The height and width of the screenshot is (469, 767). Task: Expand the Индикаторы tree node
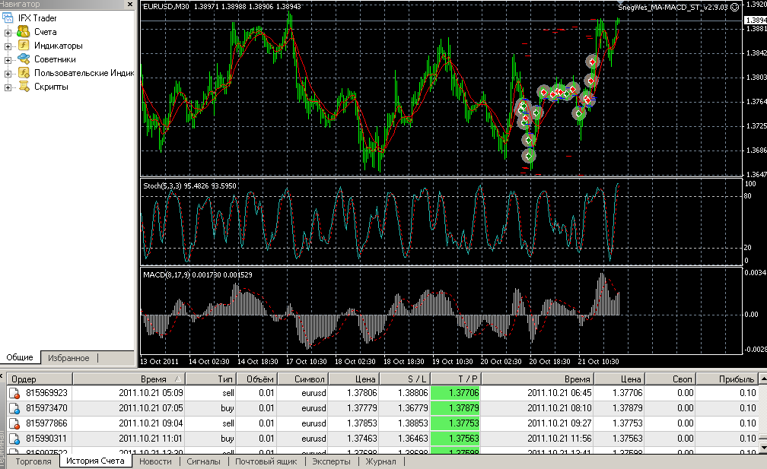pyautogui.click(x=8, y=46)
